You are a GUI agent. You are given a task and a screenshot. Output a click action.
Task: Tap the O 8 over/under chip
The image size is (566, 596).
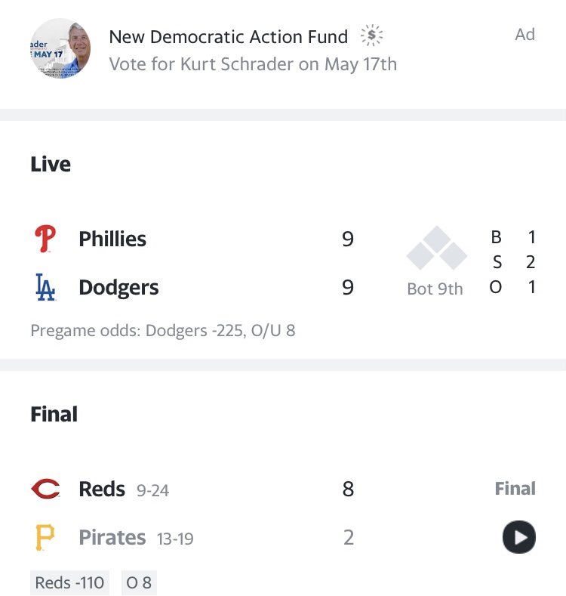point(139,582)
